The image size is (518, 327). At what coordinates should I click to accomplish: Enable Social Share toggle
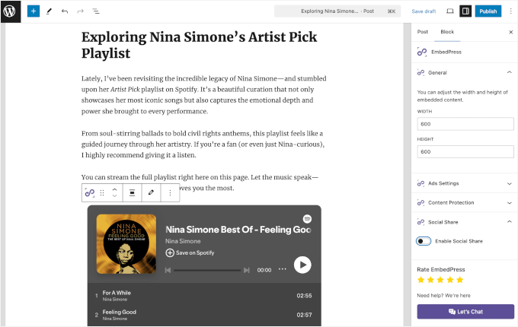424,241
